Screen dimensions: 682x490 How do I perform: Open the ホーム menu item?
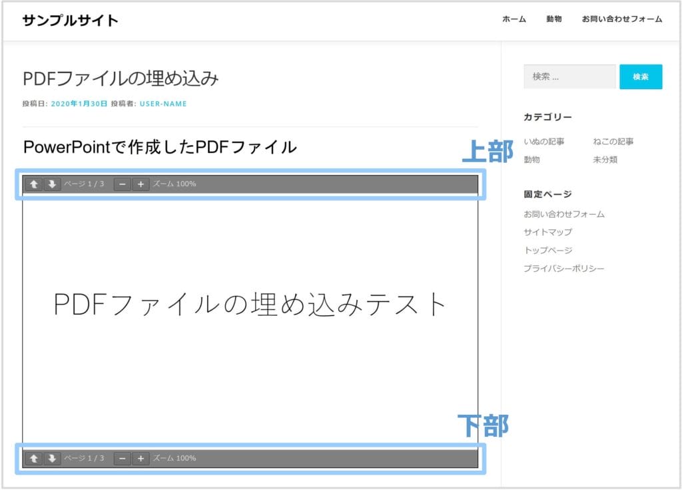[513, 19]
